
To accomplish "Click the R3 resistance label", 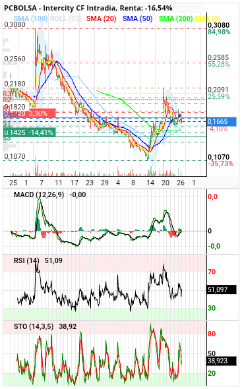I will point(7,94).
